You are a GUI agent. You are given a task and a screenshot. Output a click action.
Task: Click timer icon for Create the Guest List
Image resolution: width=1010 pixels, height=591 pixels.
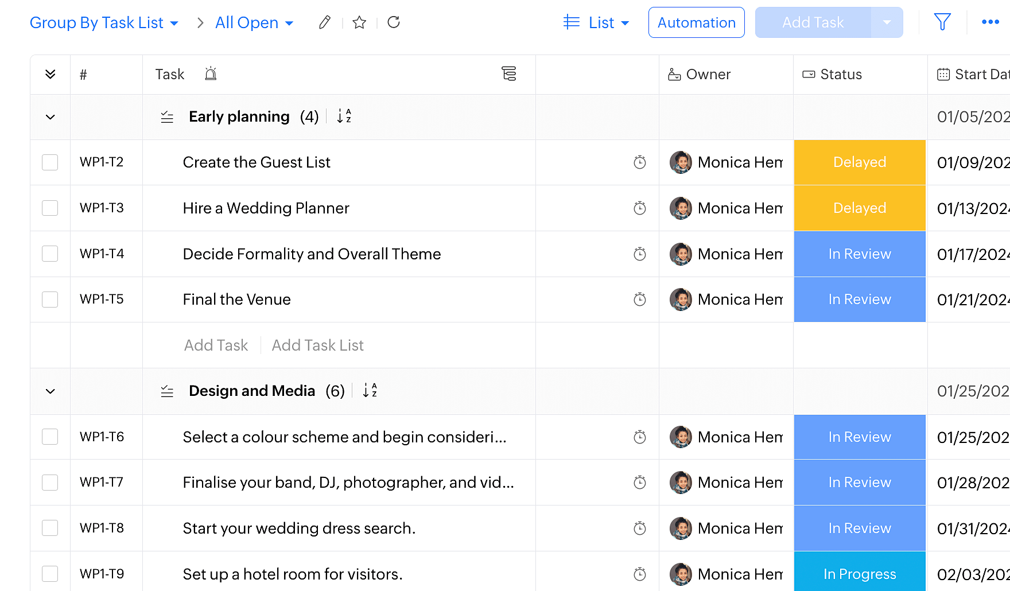pos(639,162)
